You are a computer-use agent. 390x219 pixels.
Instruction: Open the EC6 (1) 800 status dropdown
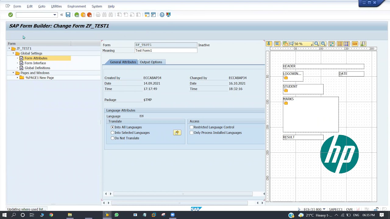[x=324, y=209]
